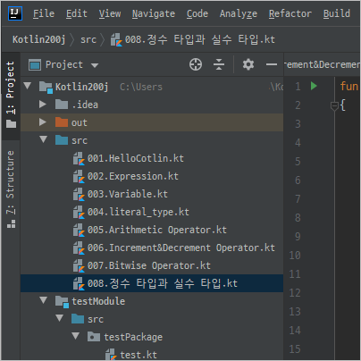Click the Project view window icon
The image size is (361, 361).
click(35, 64)
